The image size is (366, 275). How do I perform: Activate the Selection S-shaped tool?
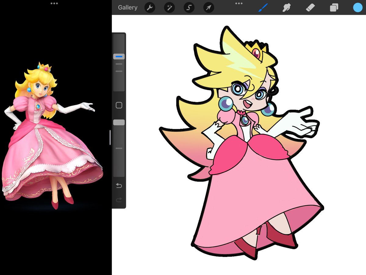click(x=189, y=8)
